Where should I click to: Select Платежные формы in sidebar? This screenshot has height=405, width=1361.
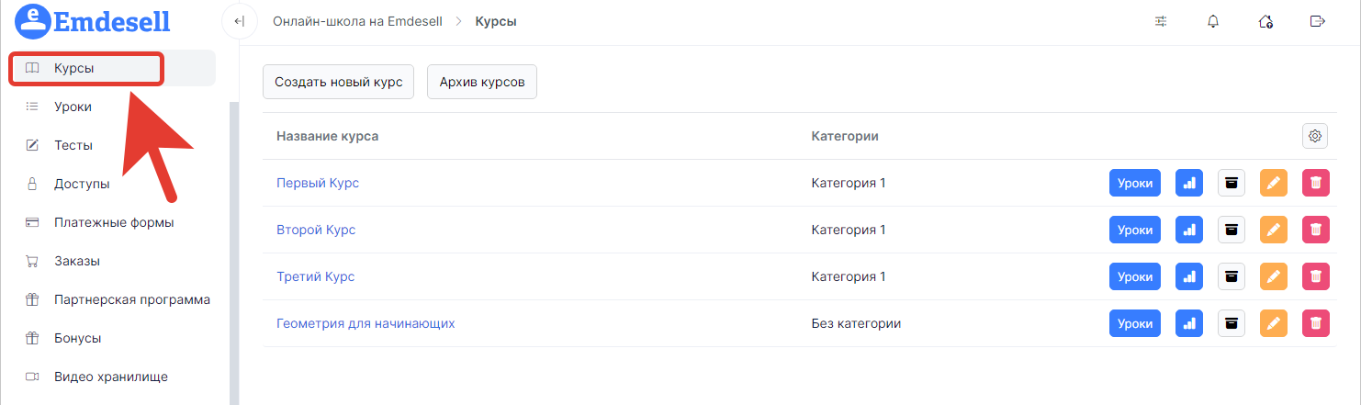(x=114, y=222)
